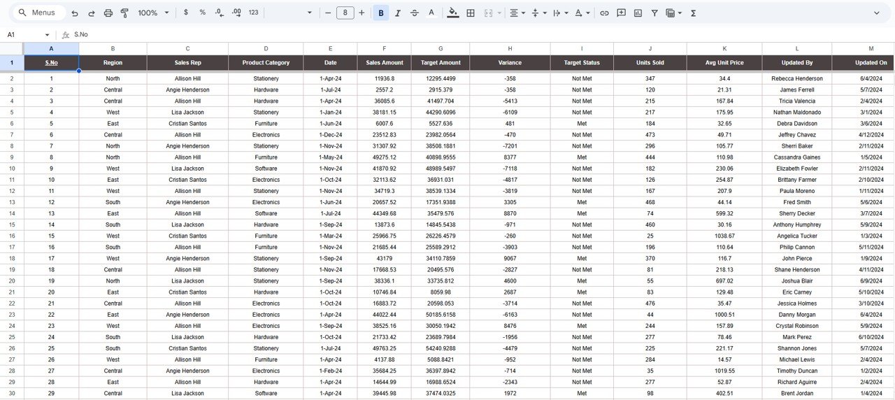Collapse toolbar with the chevron arrow
Viewport: 895px width, 400px height.
(x=877, y=13)
